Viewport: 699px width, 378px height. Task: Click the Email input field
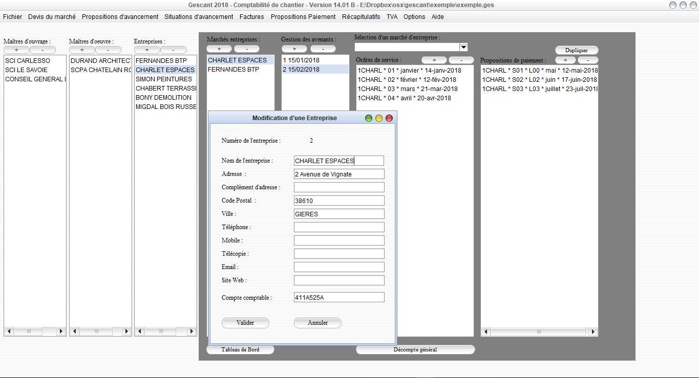pyautogui.click(x=339, y=267)
